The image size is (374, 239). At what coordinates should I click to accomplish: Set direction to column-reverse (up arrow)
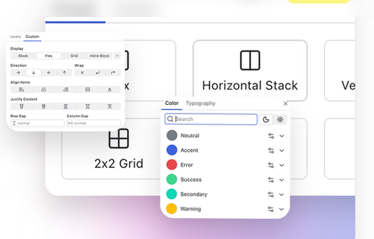point(64,73)
